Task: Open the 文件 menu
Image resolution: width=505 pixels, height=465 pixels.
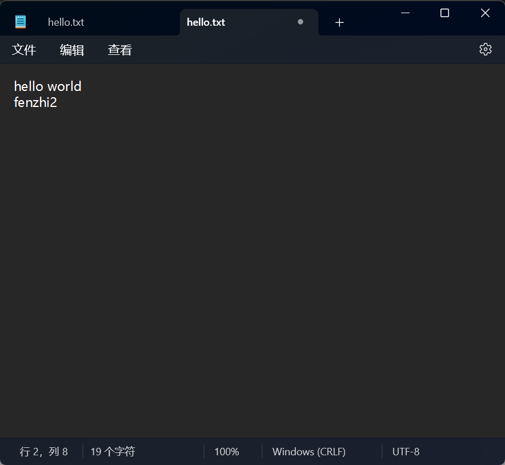Action: pos(24,50)
